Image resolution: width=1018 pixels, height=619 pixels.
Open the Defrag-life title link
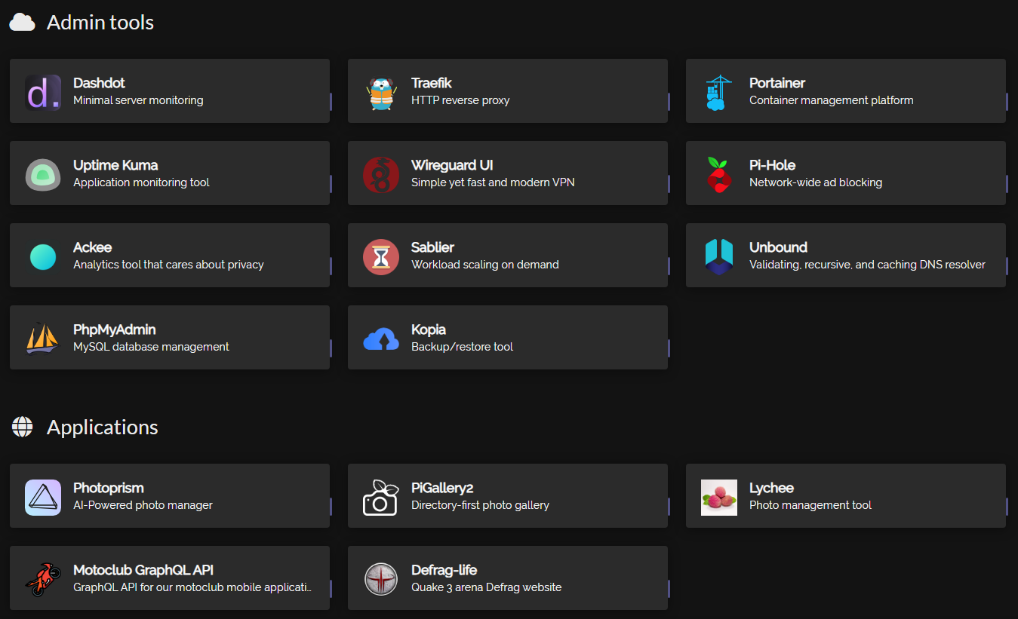[444, 570]
